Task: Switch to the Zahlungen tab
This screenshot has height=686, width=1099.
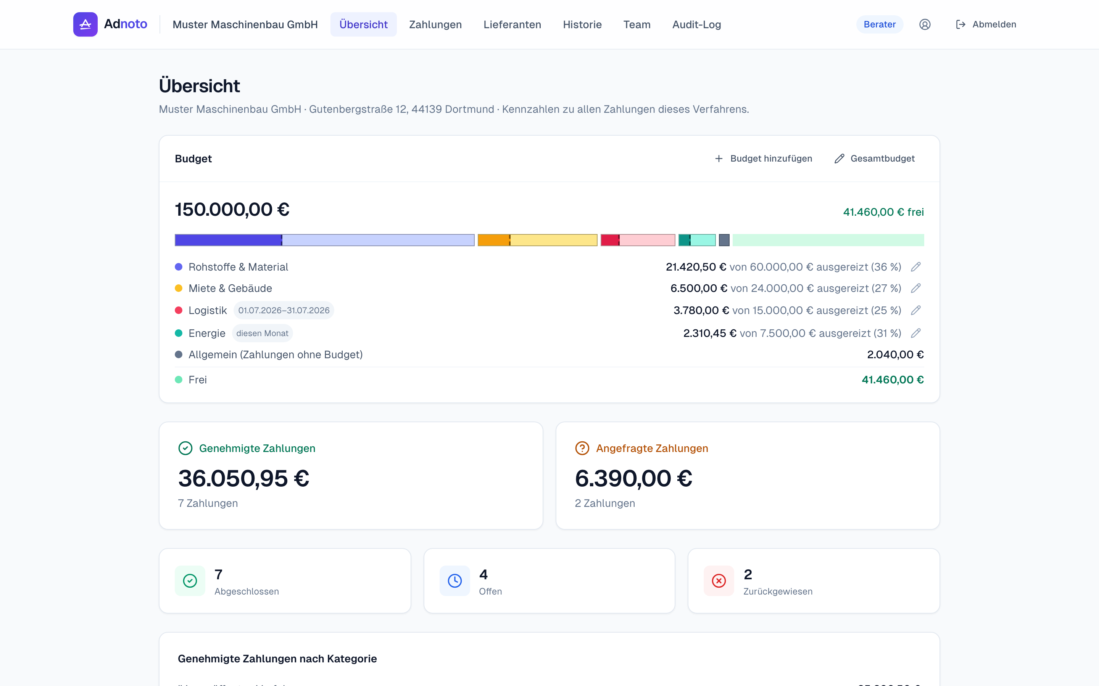Action: tap(435, 24)
